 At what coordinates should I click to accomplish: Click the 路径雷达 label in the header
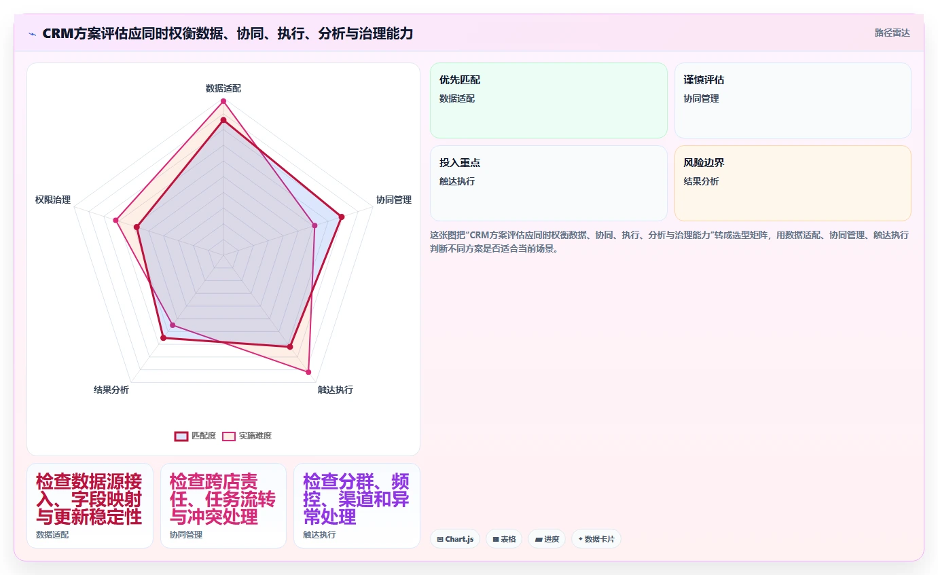pyautogui.click(x=892, y=33)
